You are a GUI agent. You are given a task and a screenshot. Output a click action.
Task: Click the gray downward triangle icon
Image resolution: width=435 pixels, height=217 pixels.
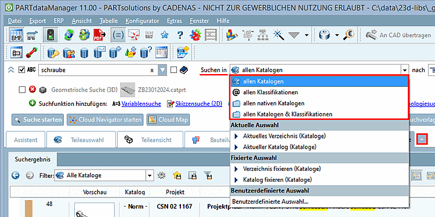[294, 35]
